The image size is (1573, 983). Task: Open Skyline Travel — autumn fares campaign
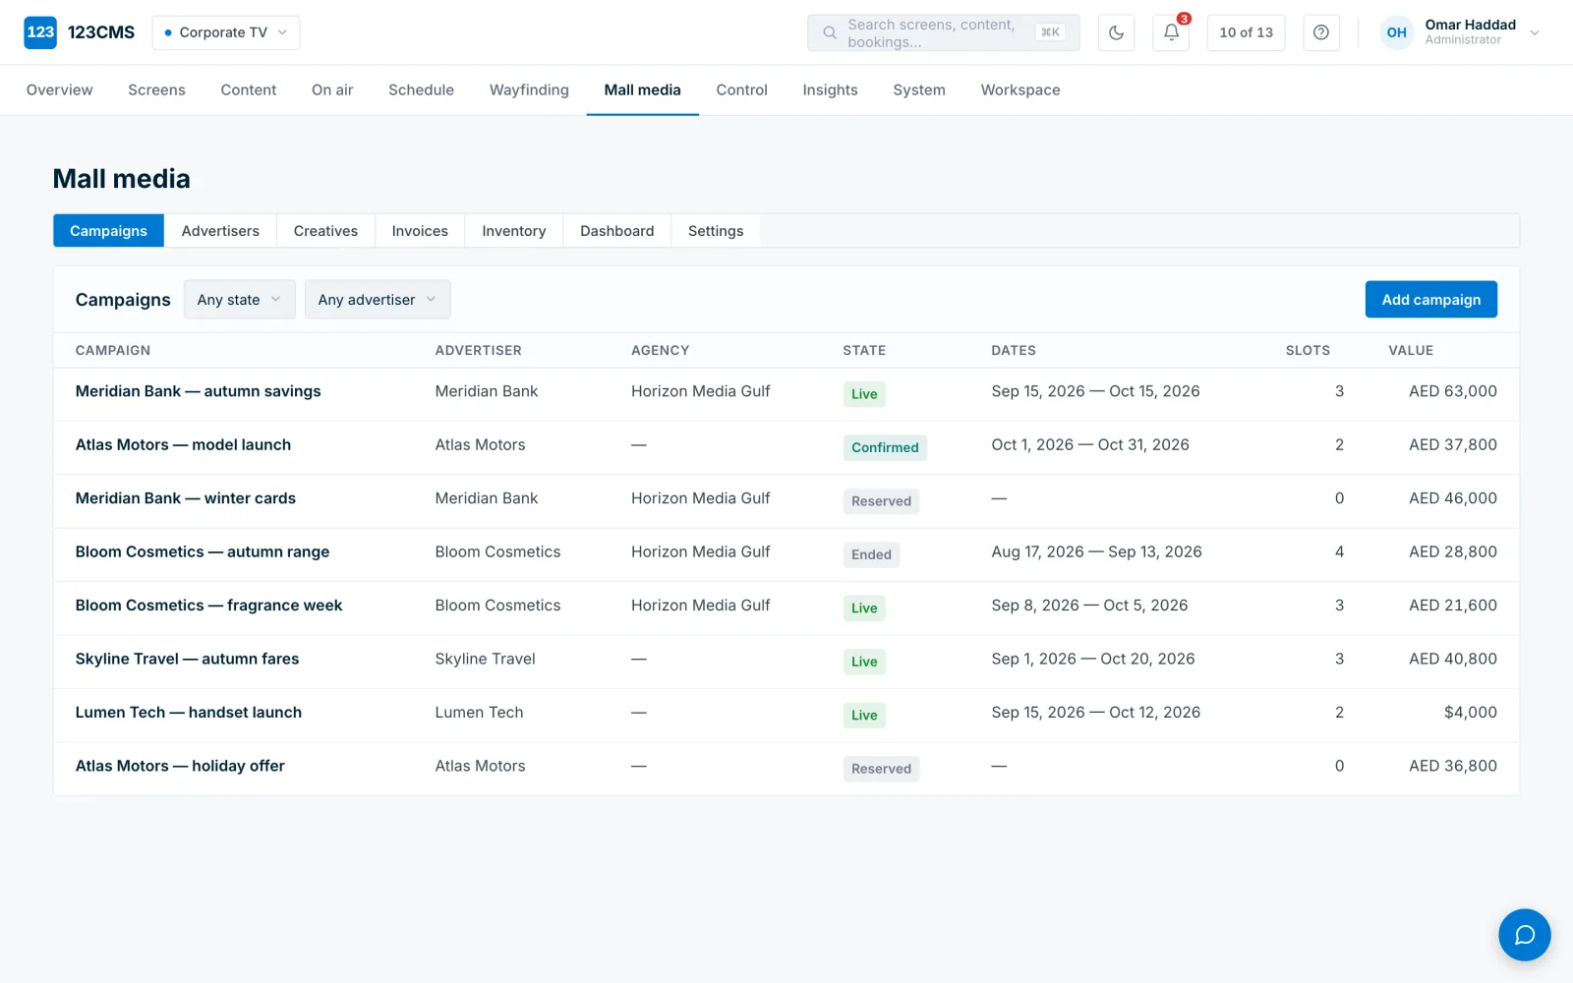[187, 660]
